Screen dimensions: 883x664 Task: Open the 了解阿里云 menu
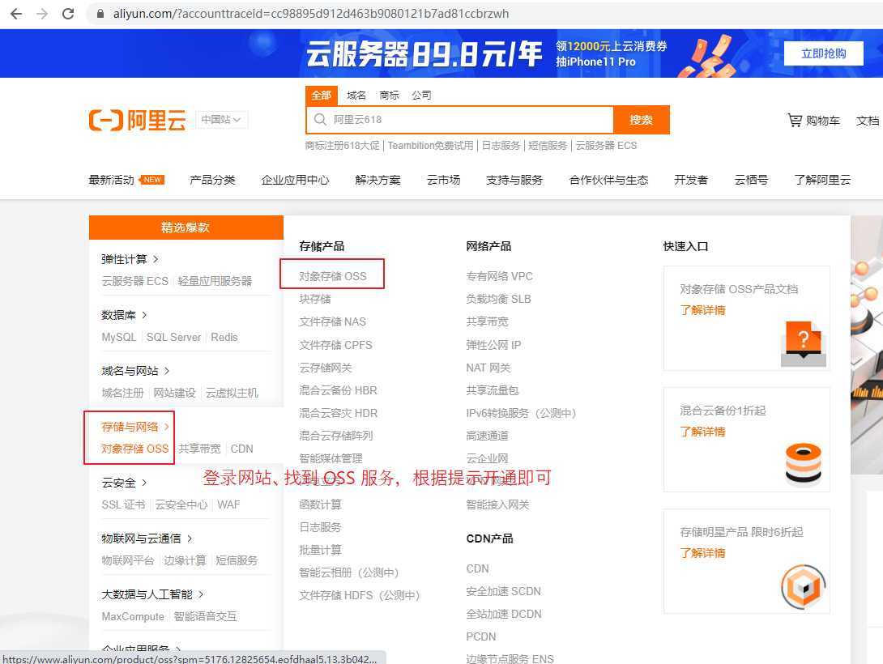tap(822, 180)
